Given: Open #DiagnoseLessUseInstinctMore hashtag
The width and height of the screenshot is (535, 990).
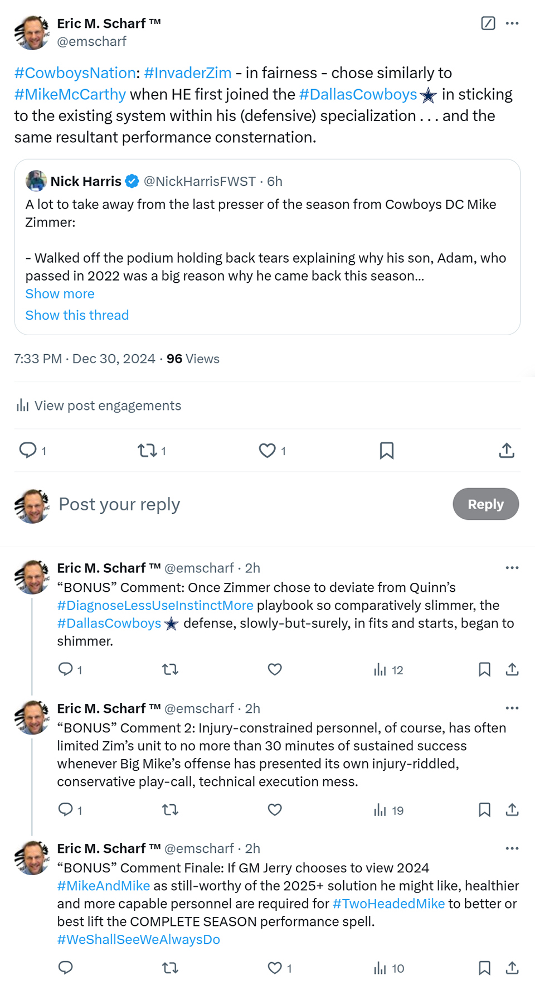Looking at the screenshot, I should (155, 605).
